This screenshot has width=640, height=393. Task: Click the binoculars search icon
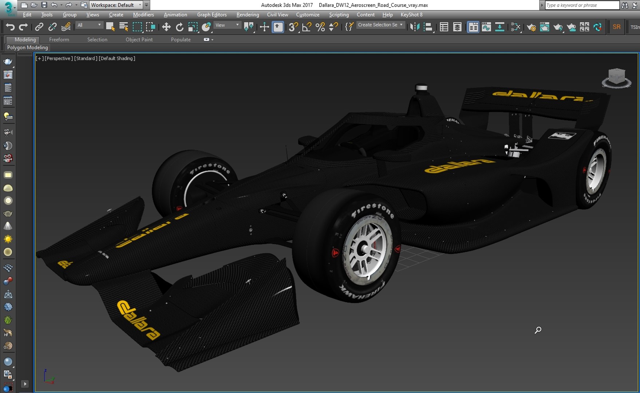point(625,5)
